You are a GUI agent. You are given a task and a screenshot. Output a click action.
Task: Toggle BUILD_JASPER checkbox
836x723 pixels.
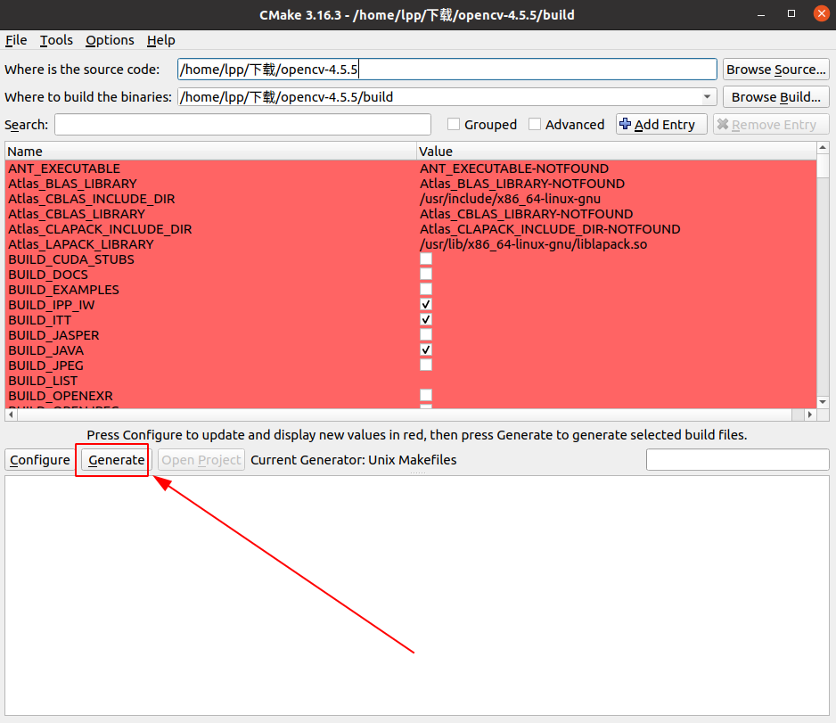click(x=426, y=335)
